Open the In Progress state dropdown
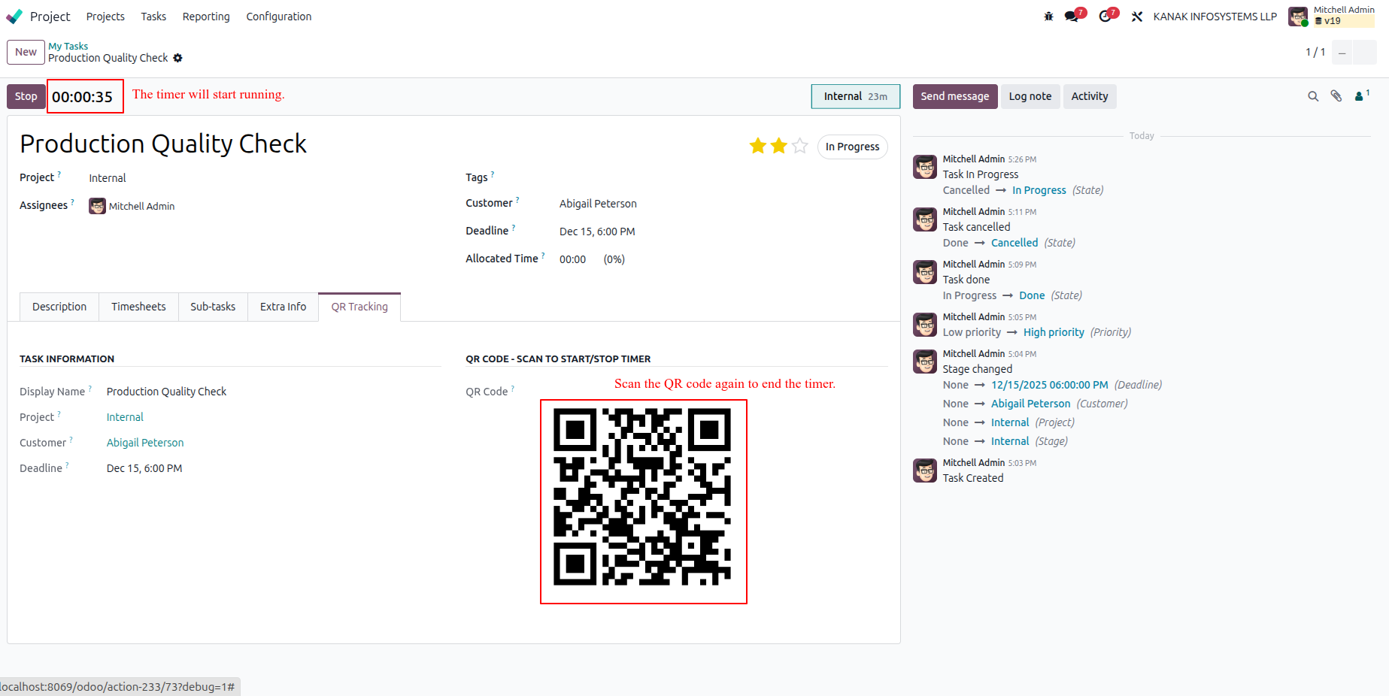 pyautogui.click(x=852, y=147)
